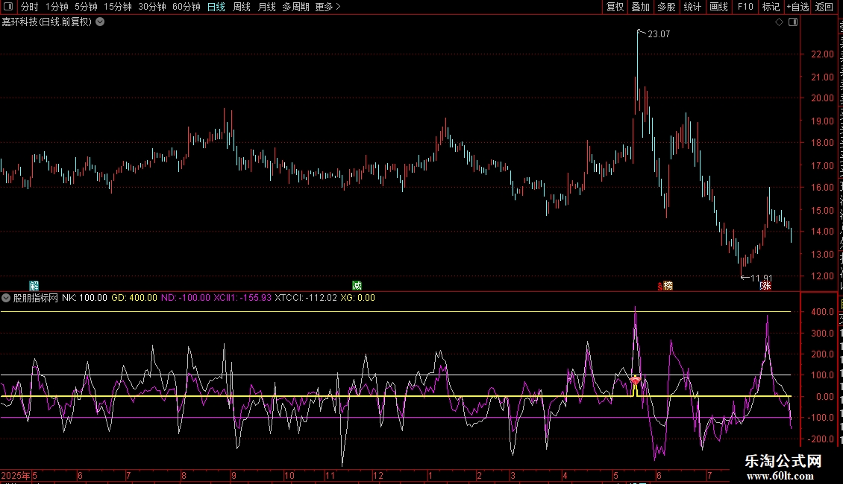Open the 股朋指标网 indicator dropdown
Viewport: 843px width, 484px height.
click(x=6, y=298)
